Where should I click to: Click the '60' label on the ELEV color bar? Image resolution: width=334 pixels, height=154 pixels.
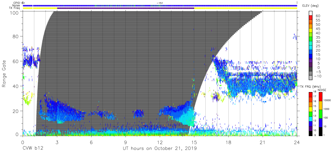click(318, 16)
